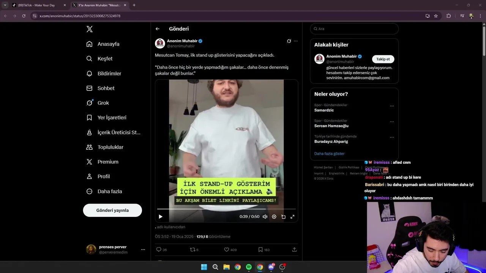Seek in the video progress bar
Screen dimensions: 486x273
(226, 209)
